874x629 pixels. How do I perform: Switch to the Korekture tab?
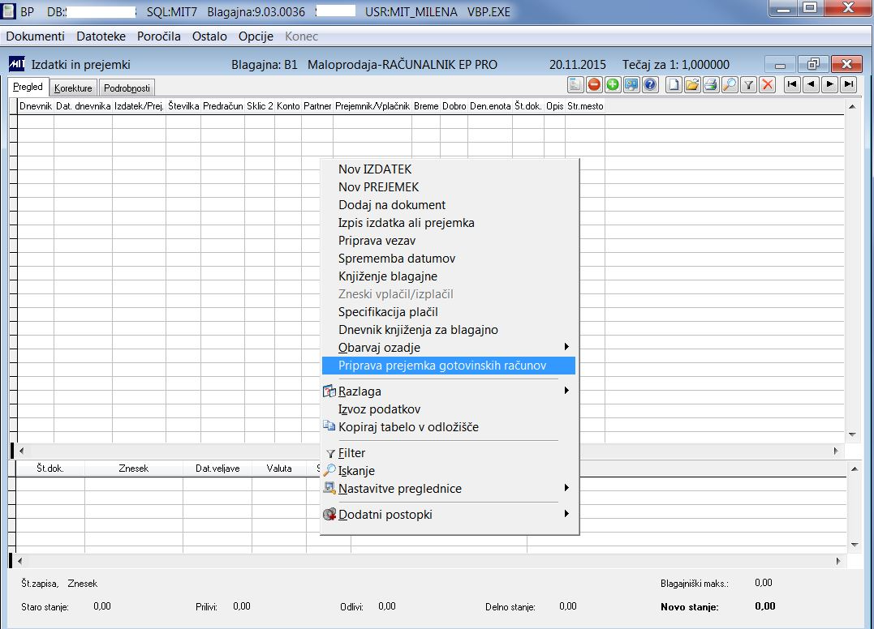(x=73, y=88)
